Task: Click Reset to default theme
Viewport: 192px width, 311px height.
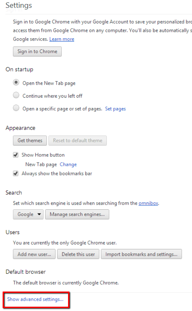Action: click(78, 140)
